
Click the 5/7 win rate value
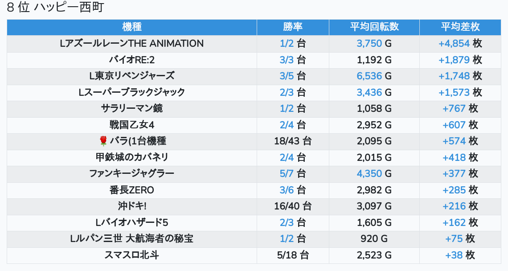click(x=287, y=174)
